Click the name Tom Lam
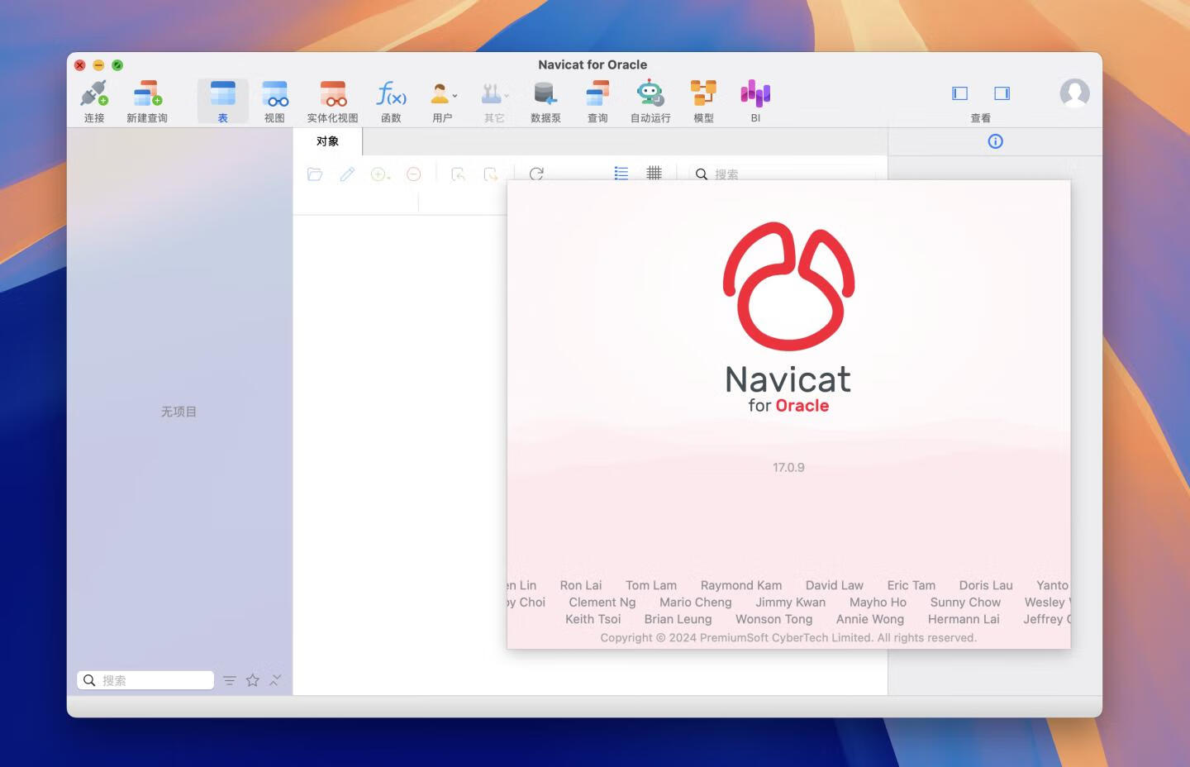This screenshot has width=1190, height=767. [x=651, y=585]
